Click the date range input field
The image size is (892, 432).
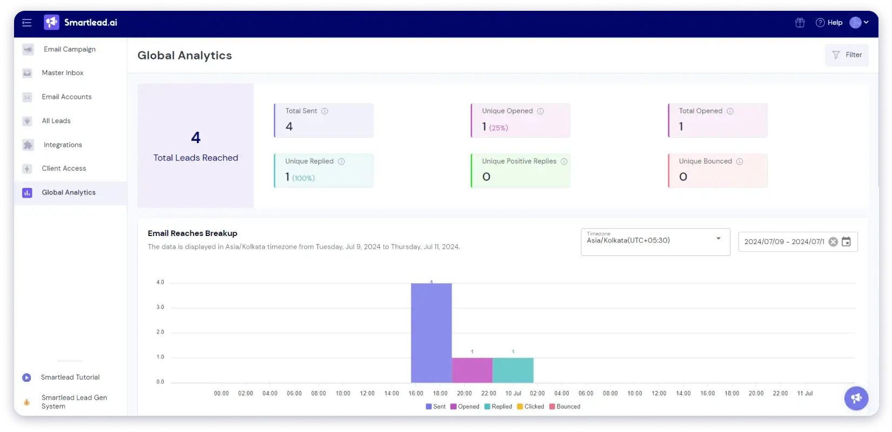coord(783,242)
